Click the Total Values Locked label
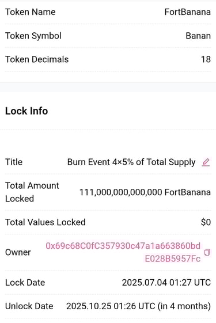Viewport: 216px width, 323px height. [46, 222]
